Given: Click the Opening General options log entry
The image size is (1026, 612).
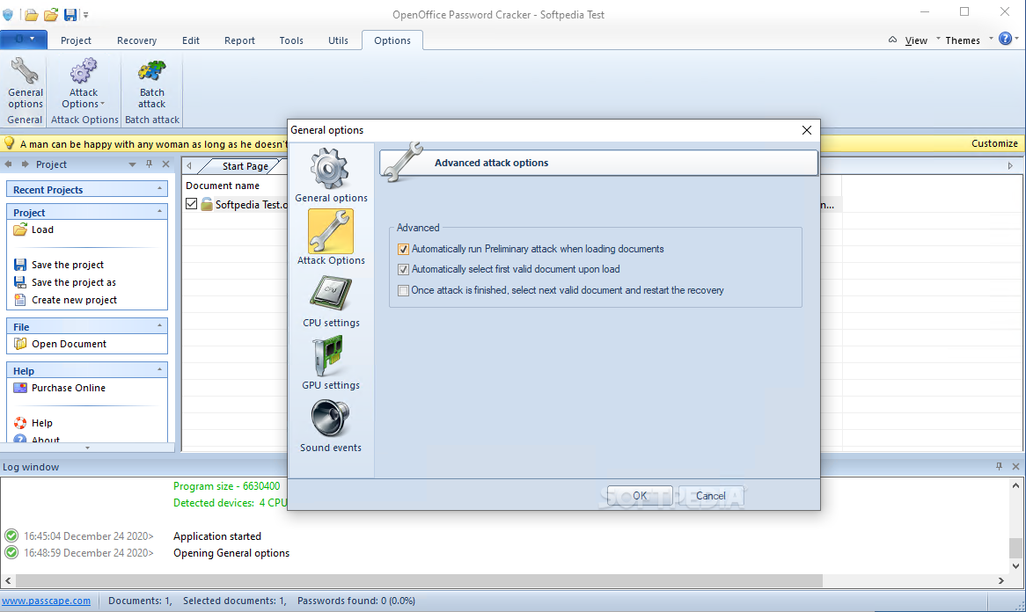Looking at the screenshot, I should coord(231,552).
